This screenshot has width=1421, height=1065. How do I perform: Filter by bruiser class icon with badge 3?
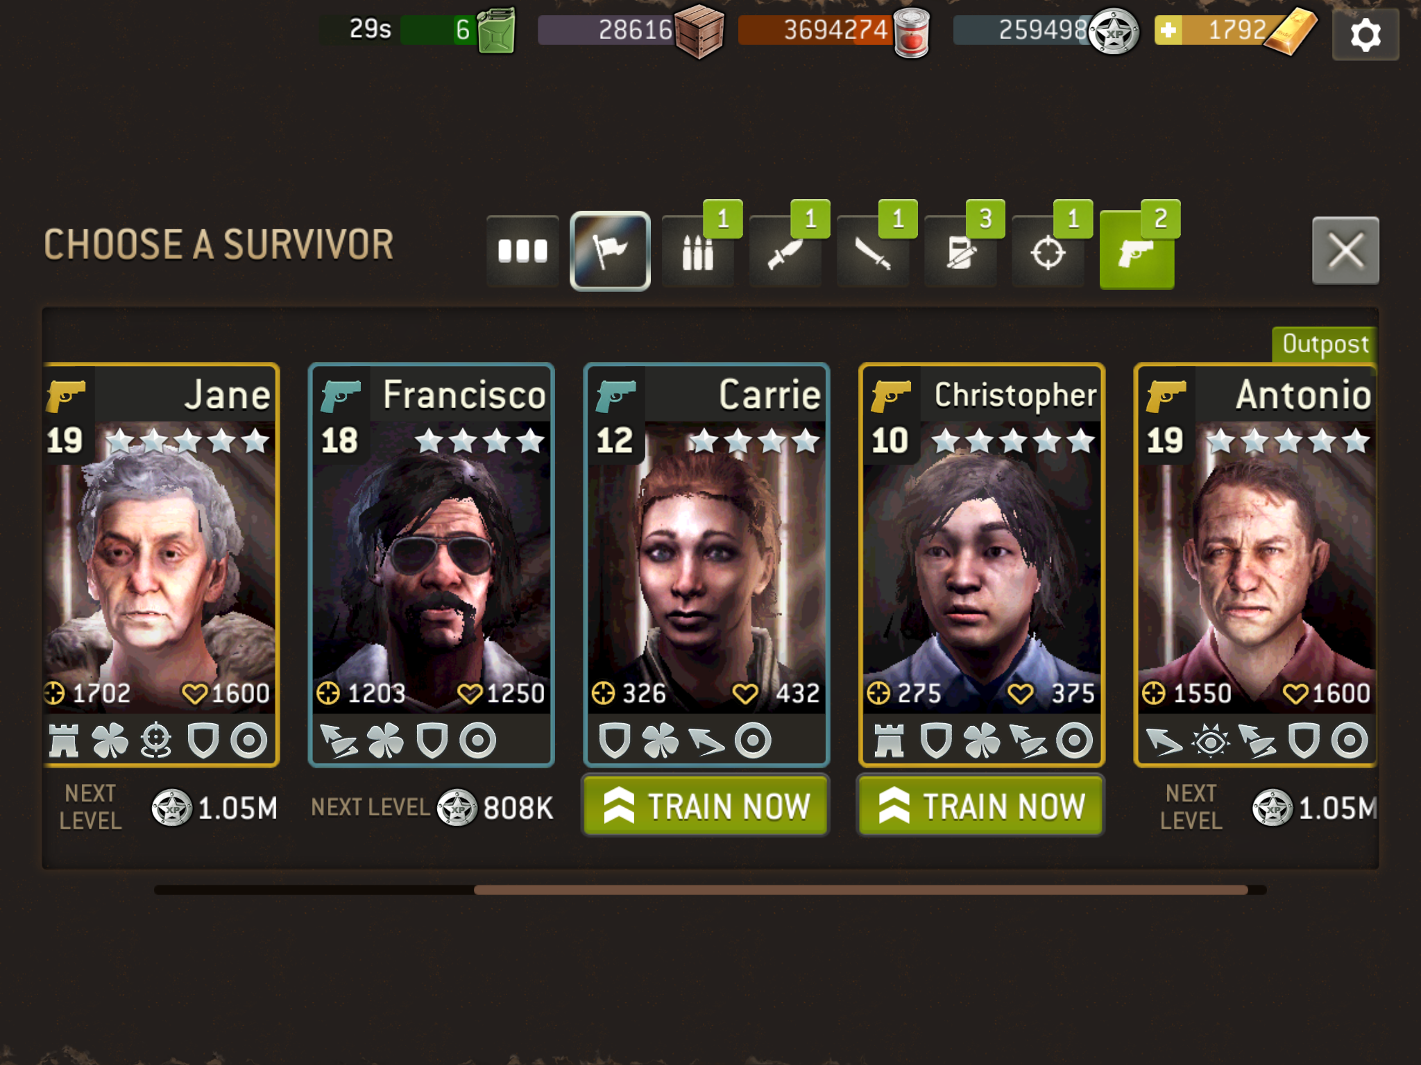(961, 251)
